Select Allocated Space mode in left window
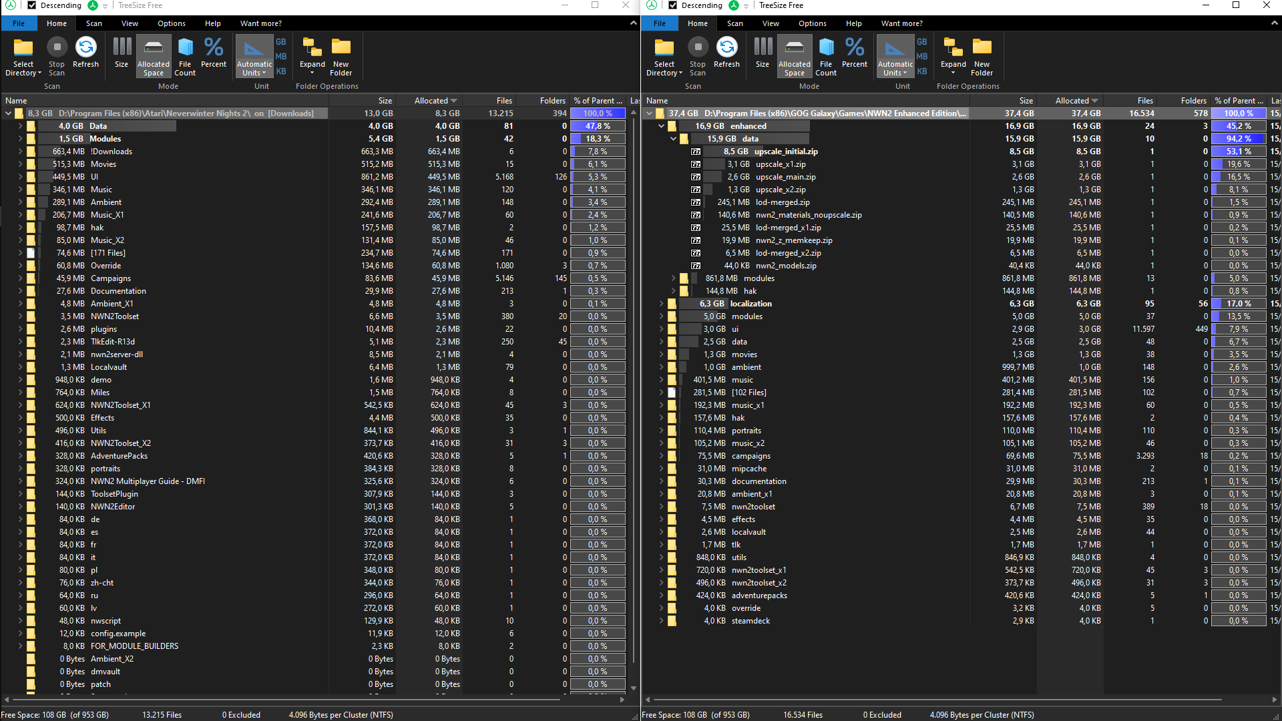This screenshot has height=721, width=1282. [x=154, y=57]
